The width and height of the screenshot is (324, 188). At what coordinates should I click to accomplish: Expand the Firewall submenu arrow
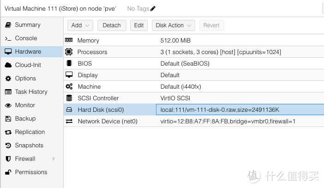pyautogui.click(x=54, y=159)
